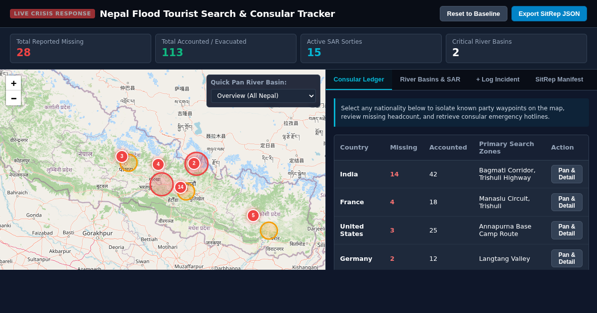Click the map marker labeled 5
This screenshot has width=597, height=313.
(x=253, y=216)
